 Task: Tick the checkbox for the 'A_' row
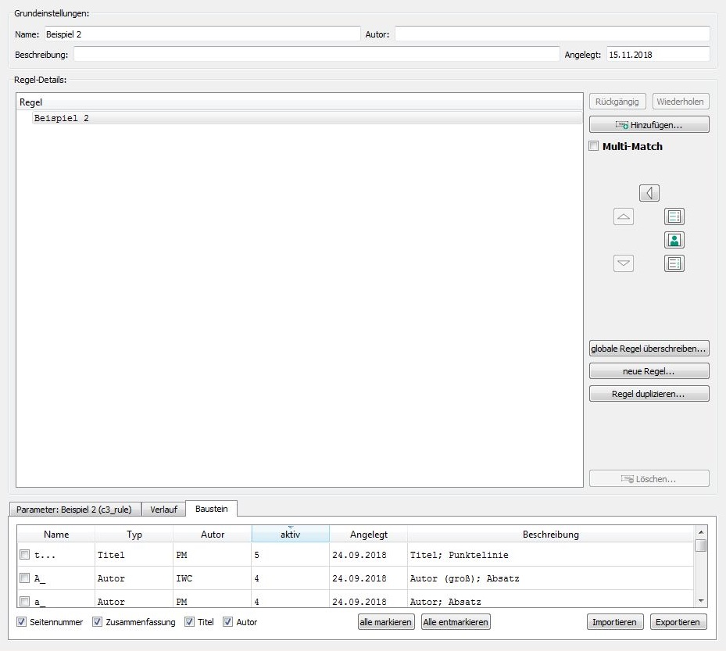point(24,578)
